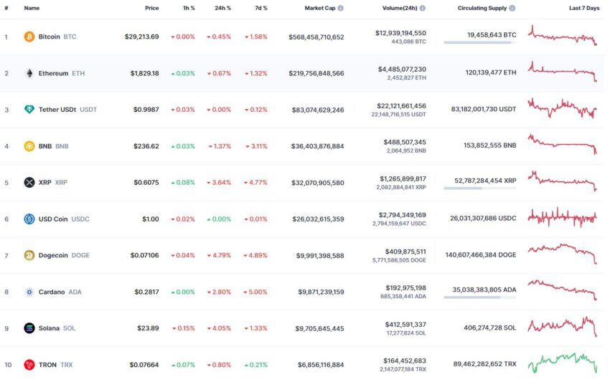Click the Solana logo icon
This screenshot has width=610, height=382.
29,328
